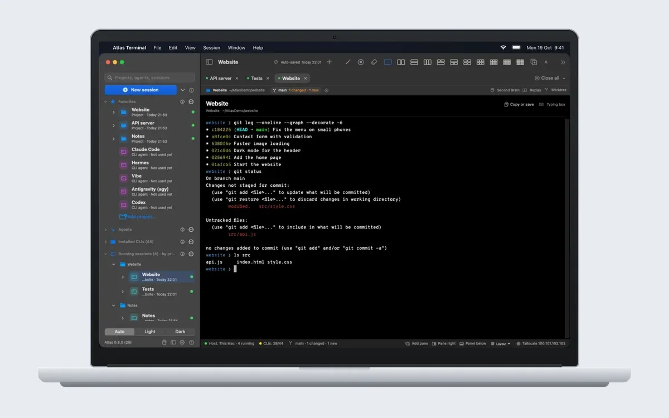
Task: Collapse the Favorites section chevron
Action: (106, 102)
